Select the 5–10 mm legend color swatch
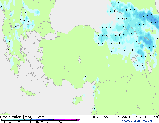The width and height of the screenshot is (159, 123). 27,120
